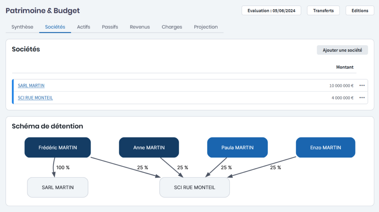Open the SCI RUE MONTEIL company link
379x212 pixels.
tap(35, 98)
